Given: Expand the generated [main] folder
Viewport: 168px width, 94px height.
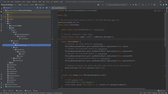Looking at the screenshot, I should pyautogui.click(x=8, y=26).
